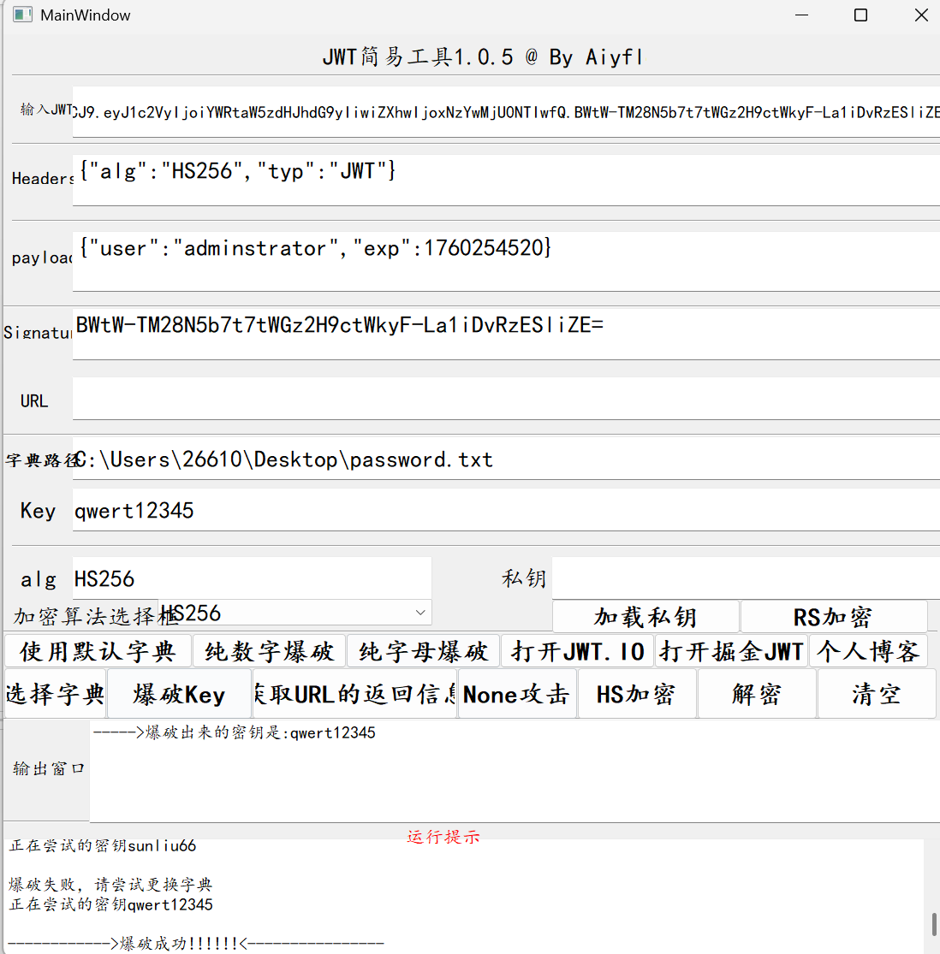This screenshot has height=954, width=940.
Task: Load a private key with 加载私钥
Action: 646,617
